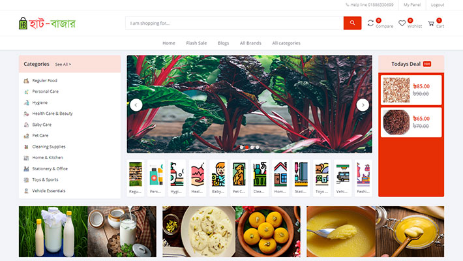The width and height of the screenshot is (463, 261).
Task: Open the Flash Sale menu item
Action: (196, 43)
